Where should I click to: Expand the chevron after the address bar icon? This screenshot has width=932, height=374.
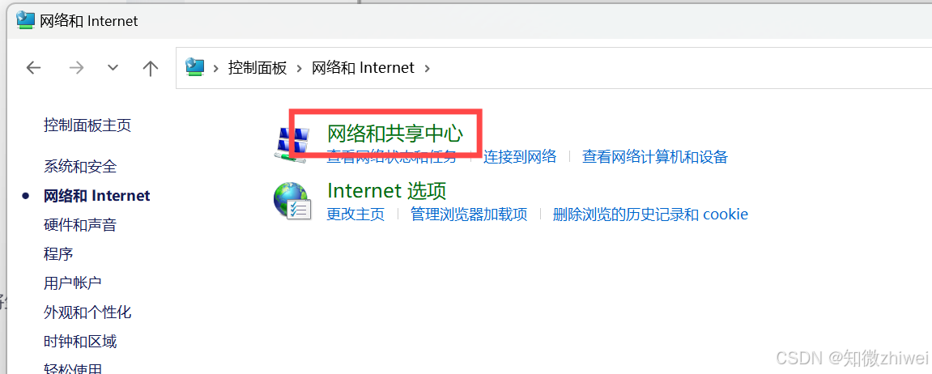coord(215,68)
